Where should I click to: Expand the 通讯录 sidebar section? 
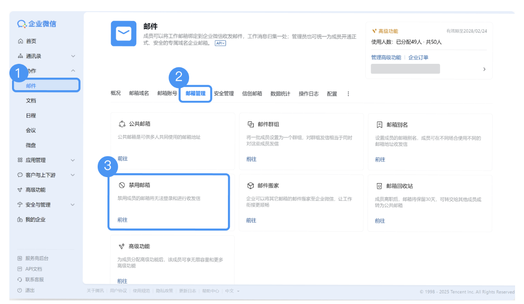point(73,56)
